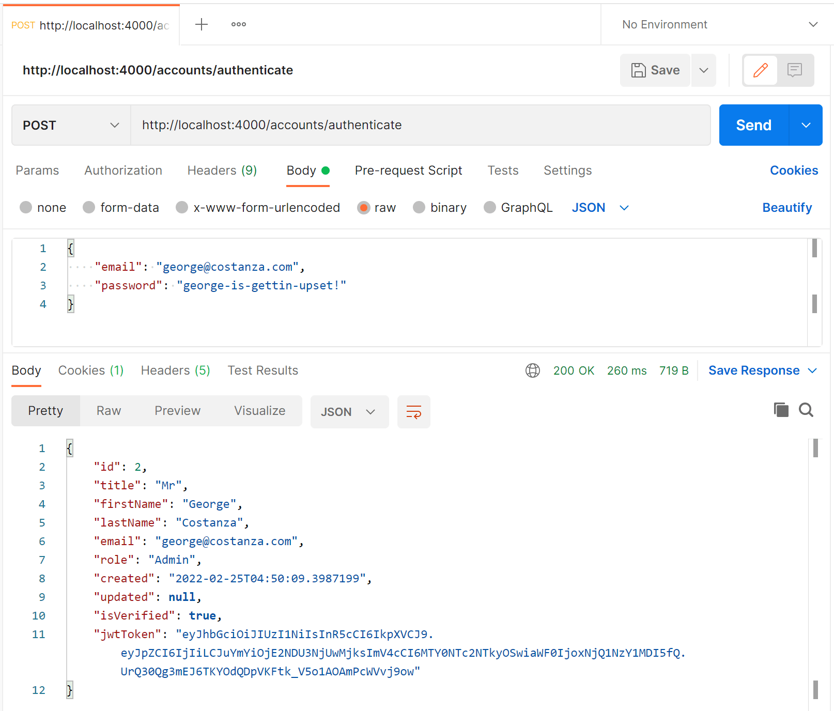The image size is (834, 711).
Task: Click the "role": "Admin" response line
Action: pyautogui.click(x=147, y=560)
